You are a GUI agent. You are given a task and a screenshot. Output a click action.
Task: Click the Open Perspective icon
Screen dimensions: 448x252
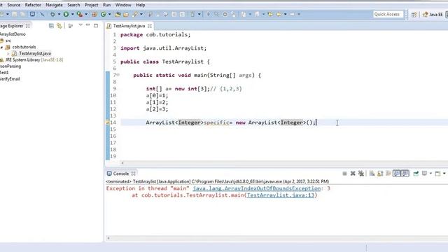(x=414, y=14)
